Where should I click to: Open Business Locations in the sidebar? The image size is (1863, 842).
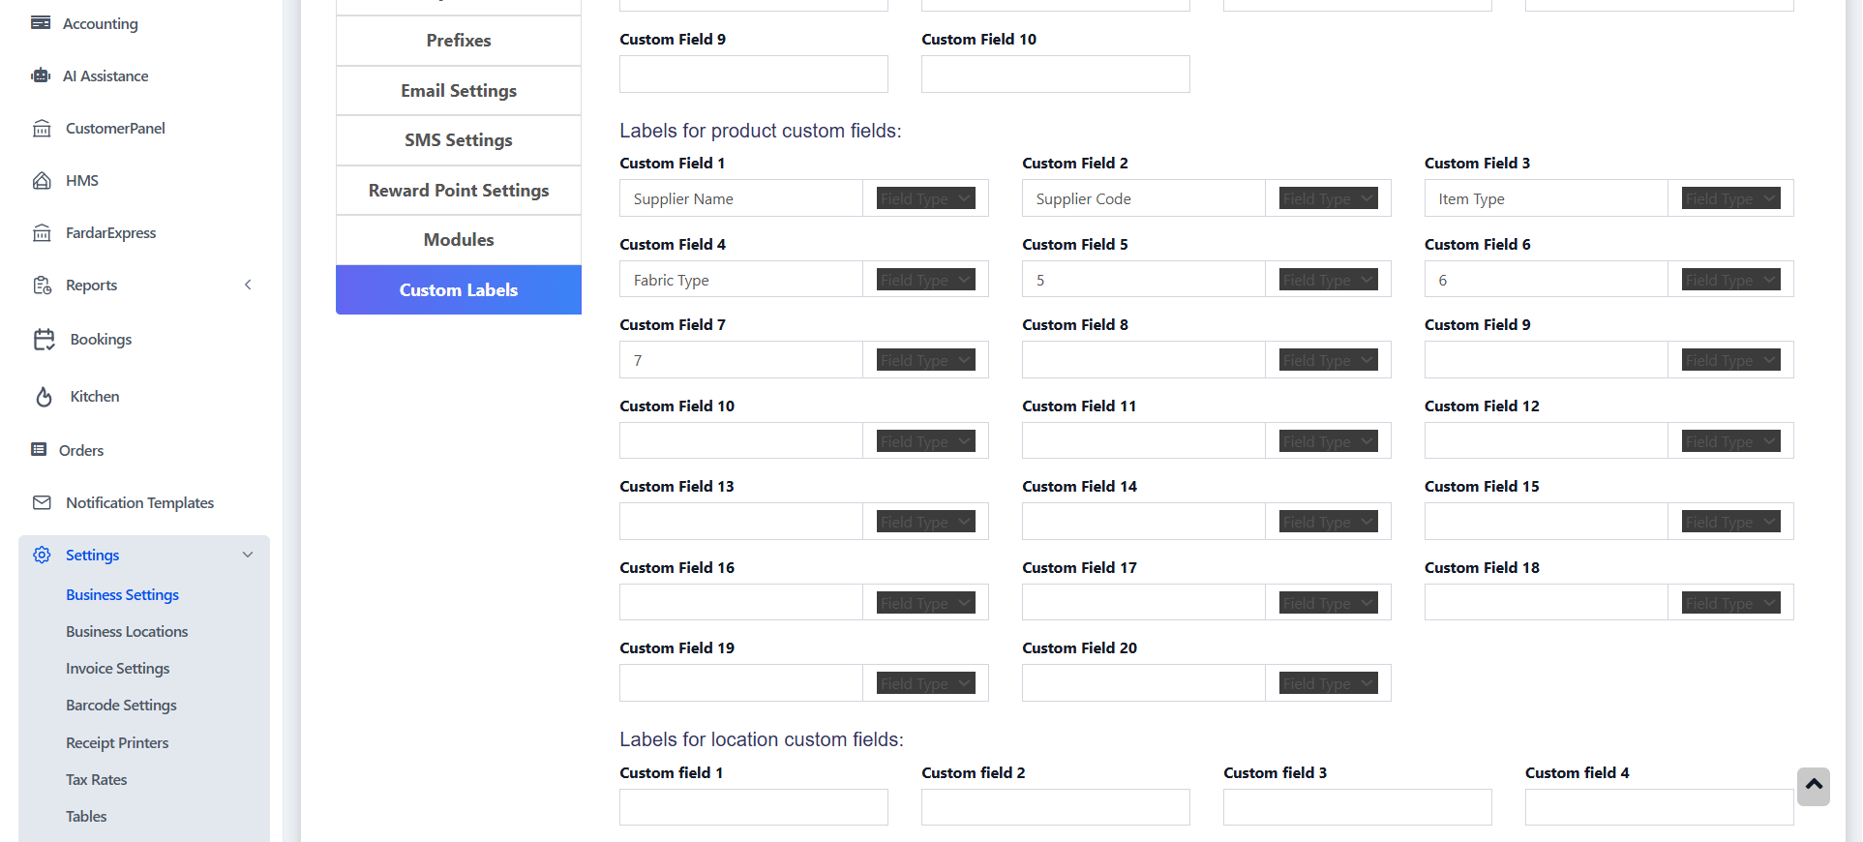[127, 632]
